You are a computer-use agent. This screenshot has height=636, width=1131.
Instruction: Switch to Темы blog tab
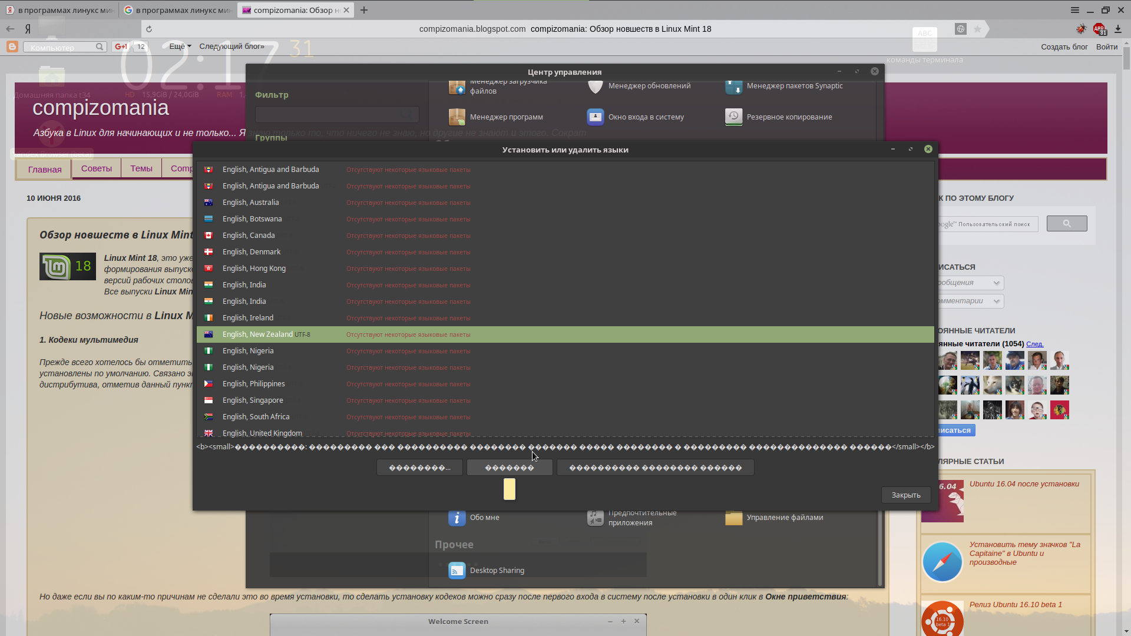(x=141, y=168)
